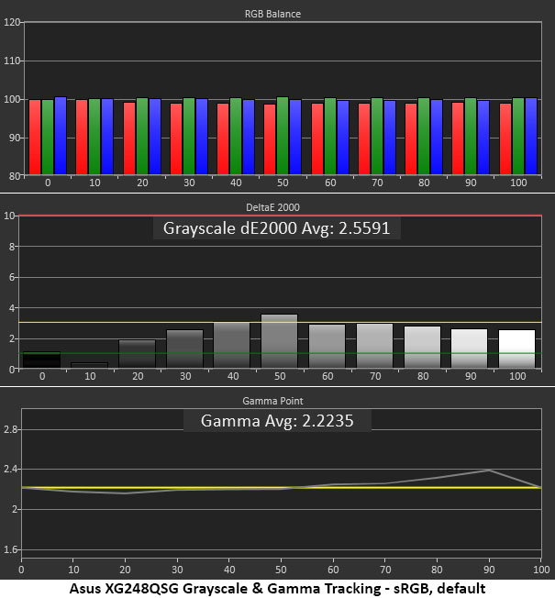Click the gamma curve peak at 90
Image resolution: width=555 pixels, height=598 pixels.
(489, 471)
